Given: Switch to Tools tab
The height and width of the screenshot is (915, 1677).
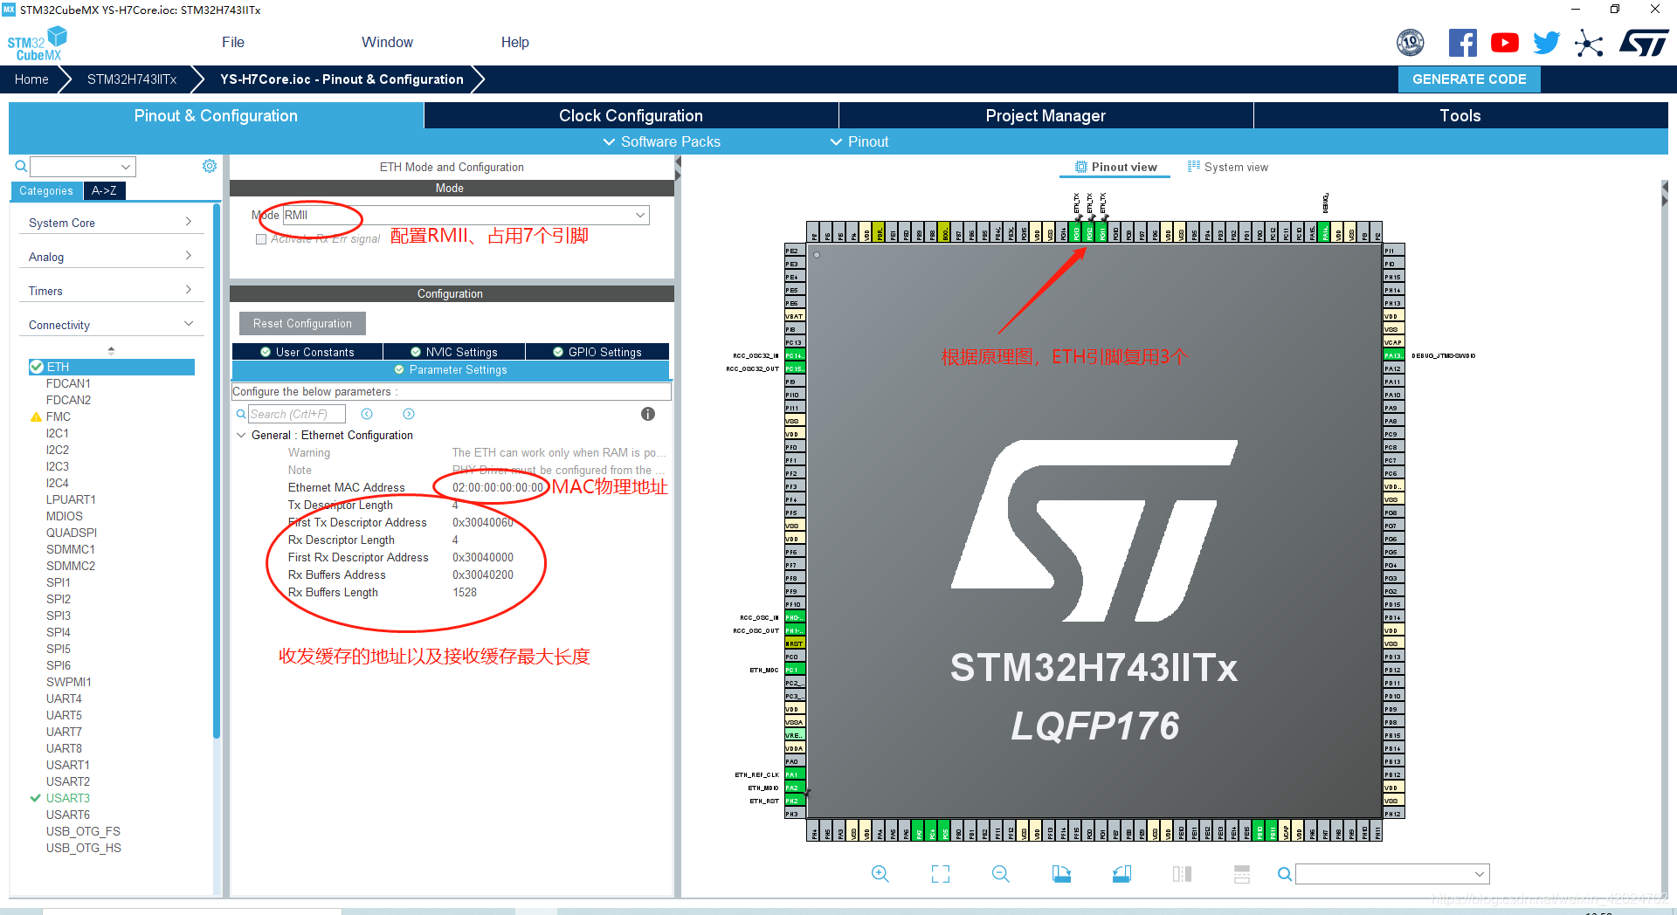Looking at the screenshot, I should coord(1460,115).
